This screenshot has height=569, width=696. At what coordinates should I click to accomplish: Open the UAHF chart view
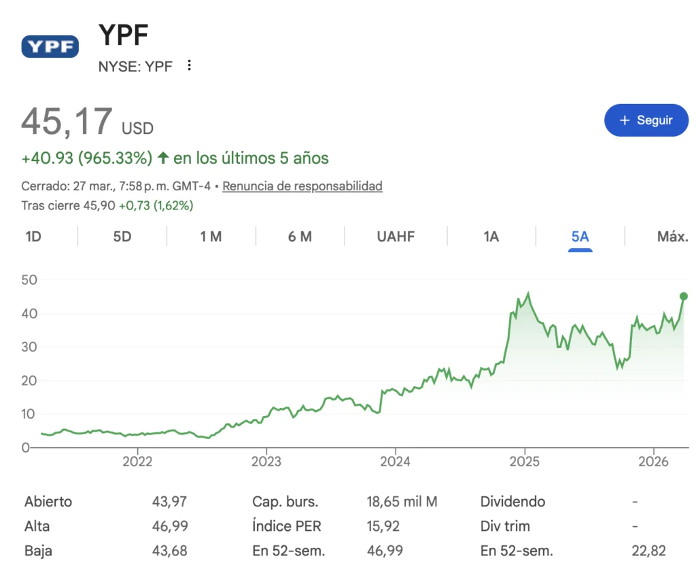coord(396,236)
